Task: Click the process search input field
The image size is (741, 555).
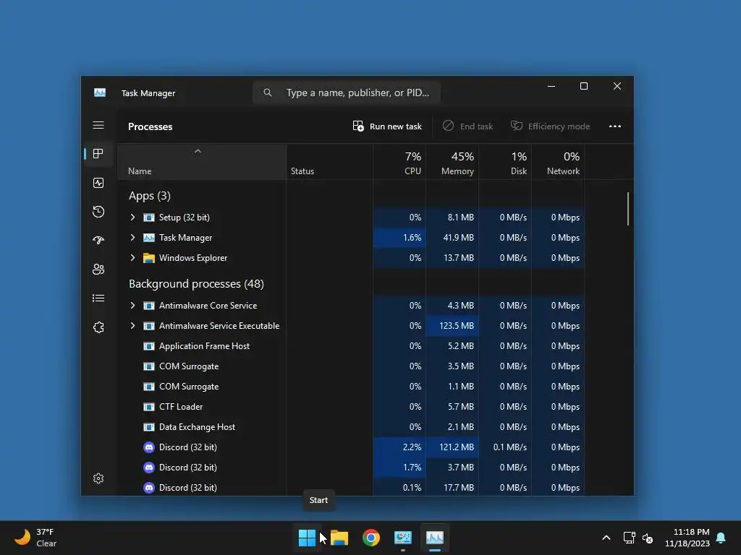Action: (347, 92)
